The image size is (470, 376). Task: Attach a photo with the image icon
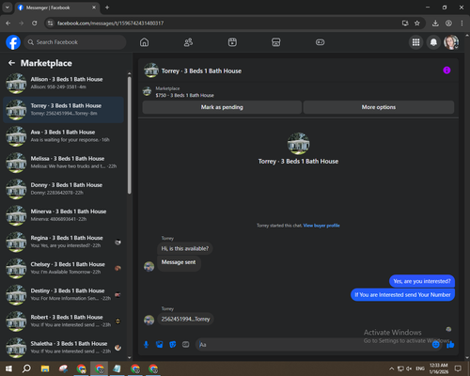160,345
